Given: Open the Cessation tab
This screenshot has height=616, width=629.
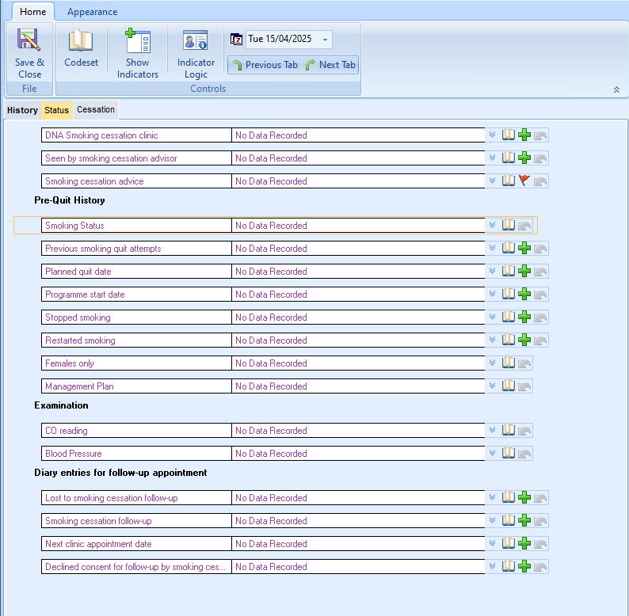Looking at the screenshot, I should point(96,109).
